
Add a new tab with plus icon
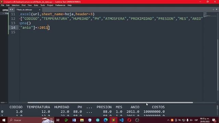tap(214, 10)
